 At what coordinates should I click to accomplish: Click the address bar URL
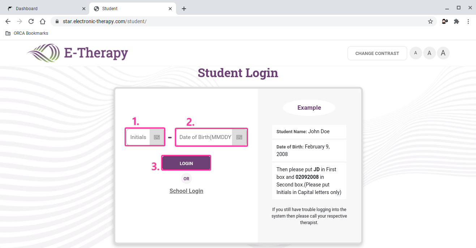tap(105, 21)
